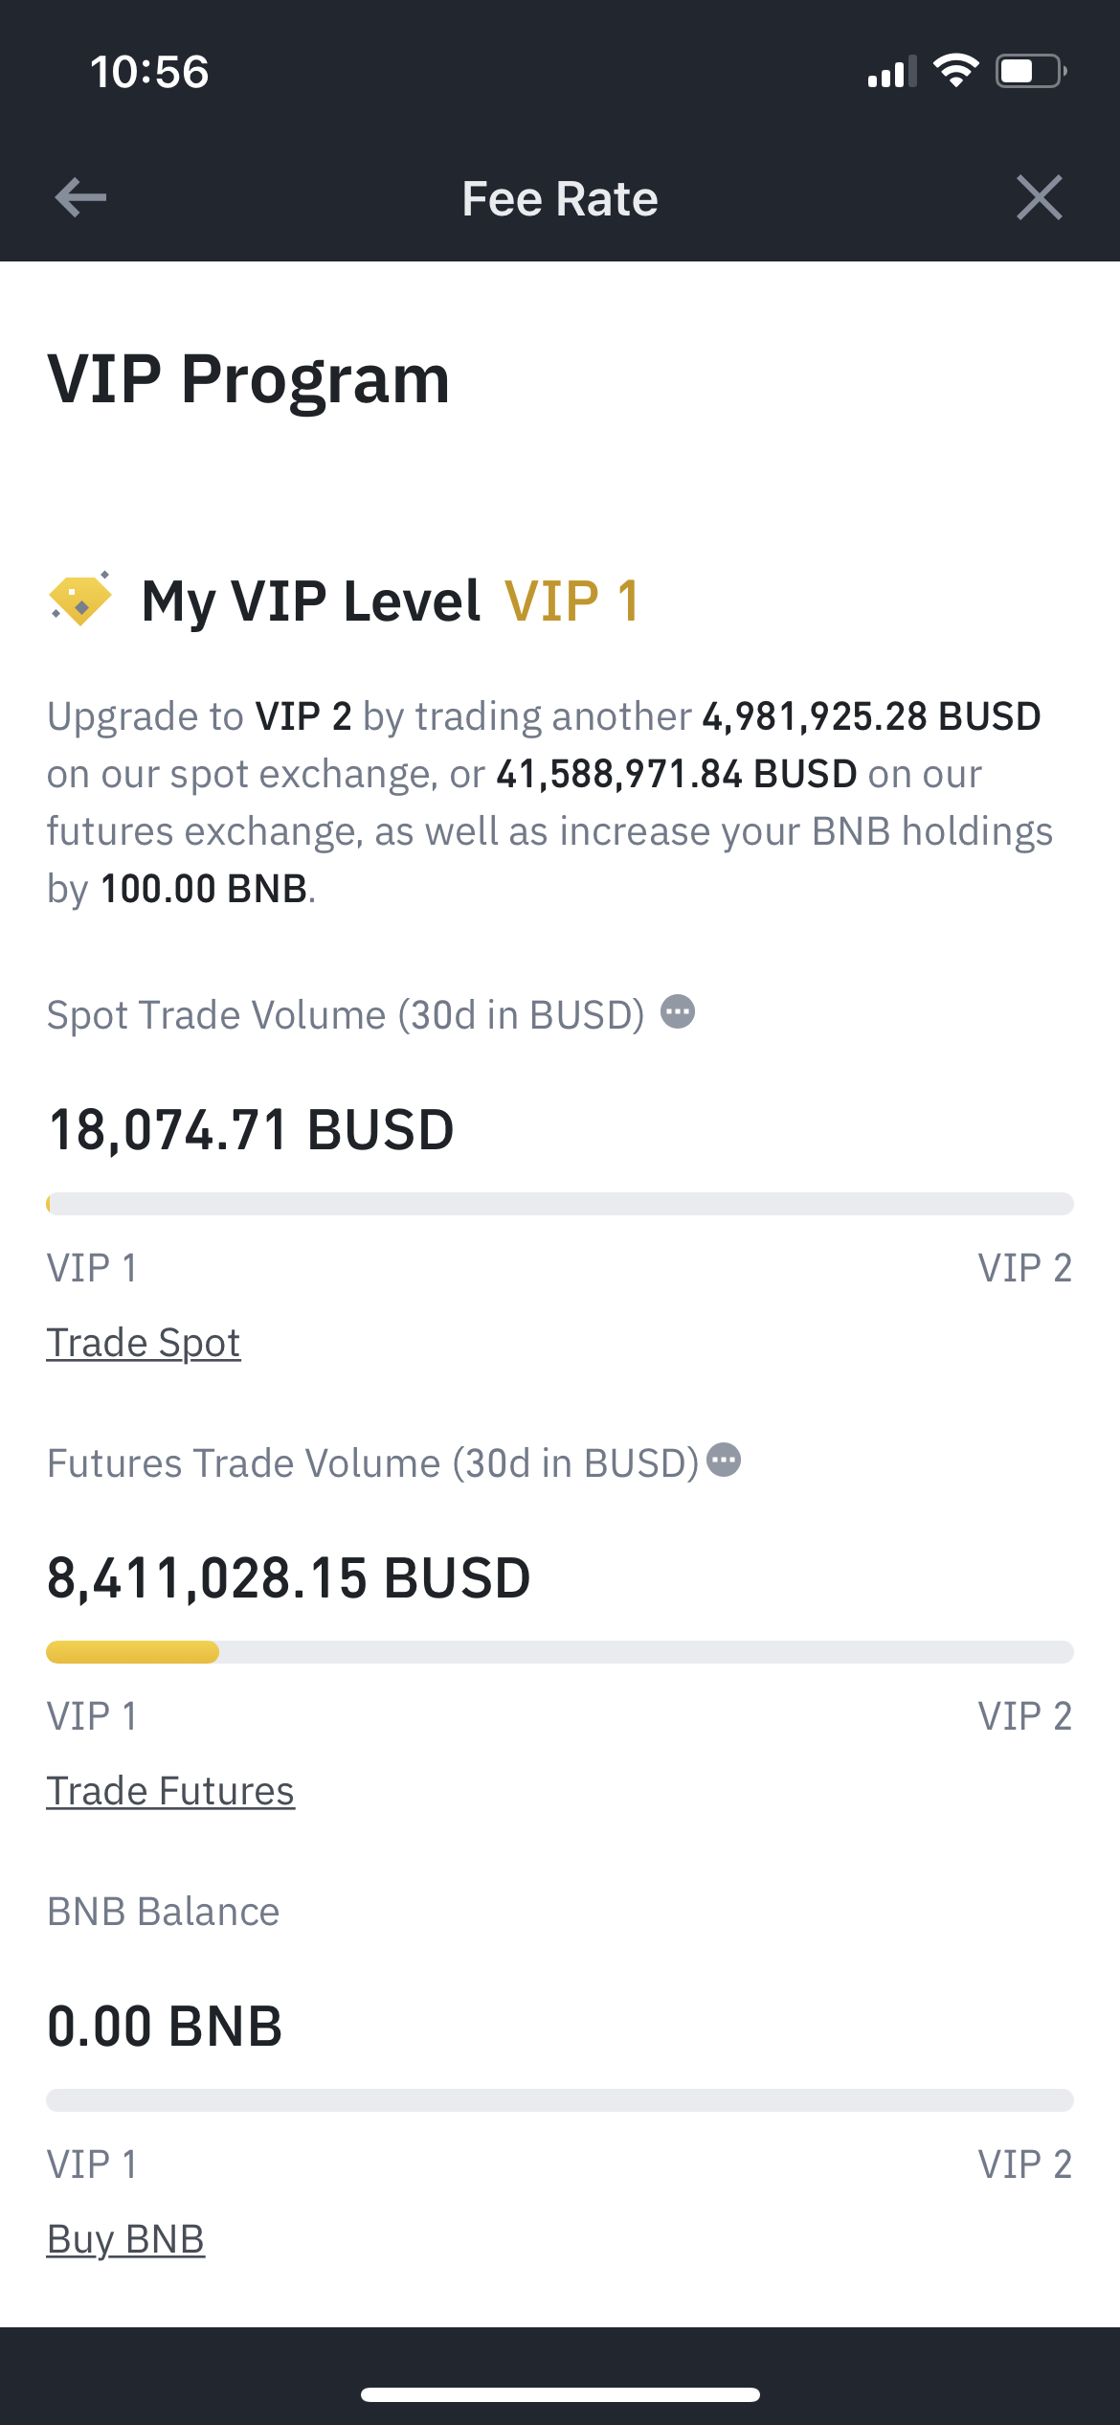
Task: Tap the BNB balance progress bar
Action: 560,2100
